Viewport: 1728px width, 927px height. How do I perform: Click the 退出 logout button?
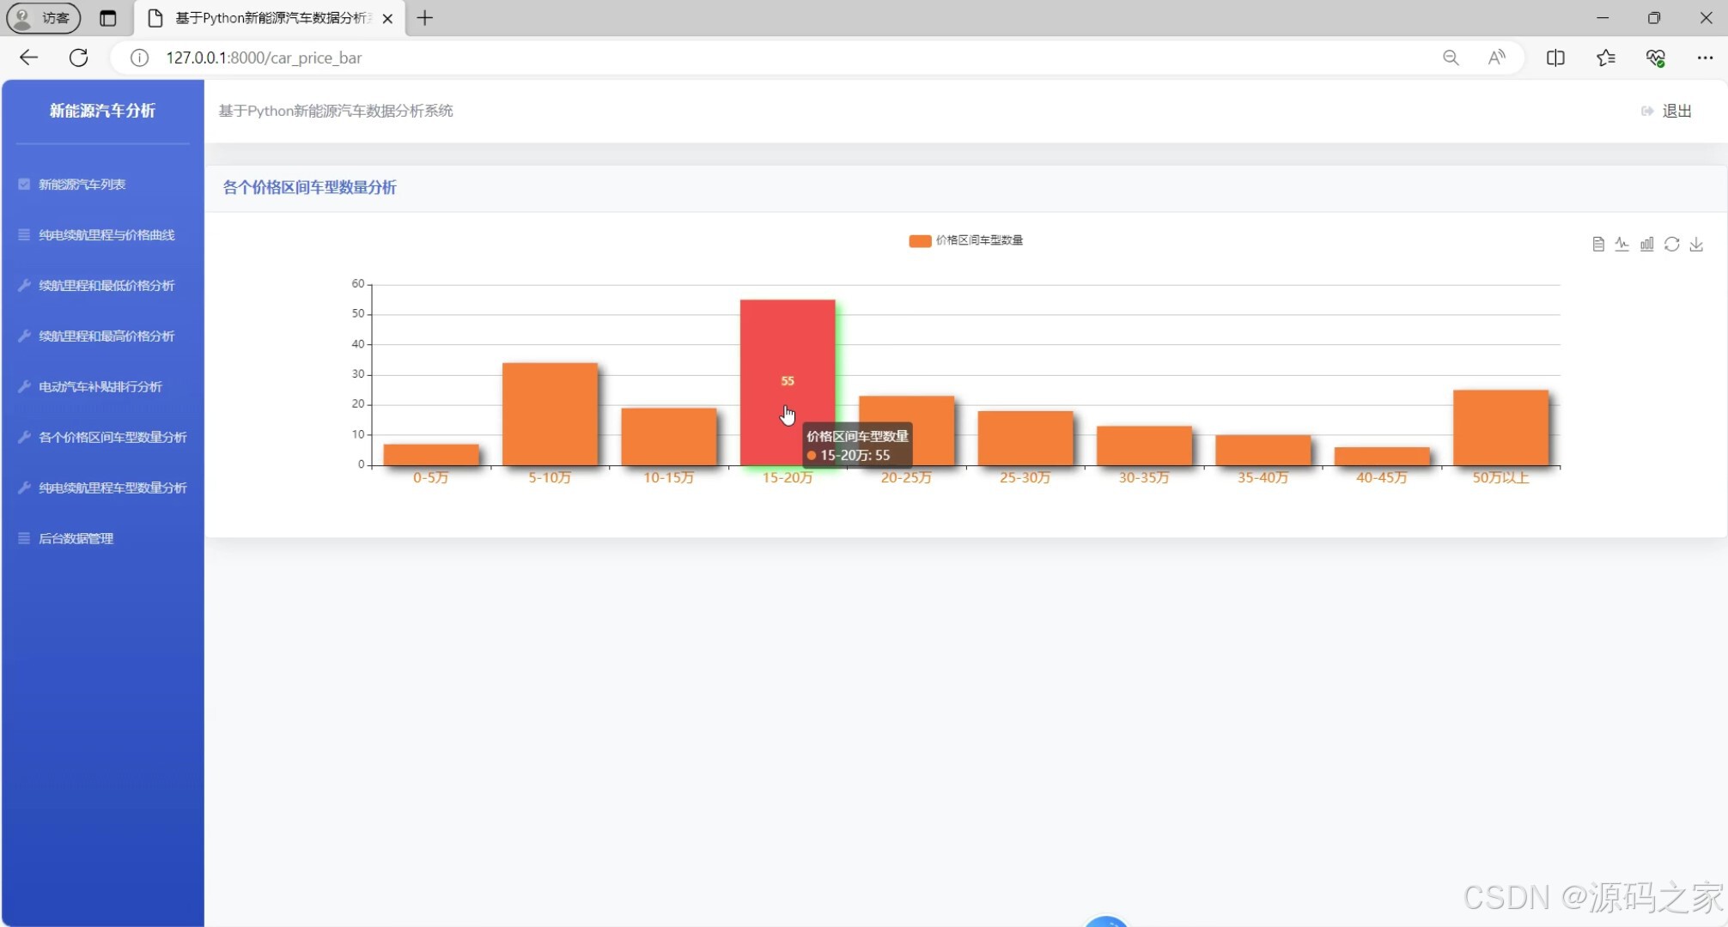(x=1667, y=111)
